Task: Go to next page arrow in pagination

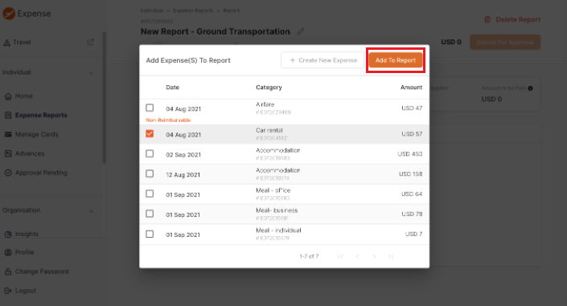Action: point(374,256)
